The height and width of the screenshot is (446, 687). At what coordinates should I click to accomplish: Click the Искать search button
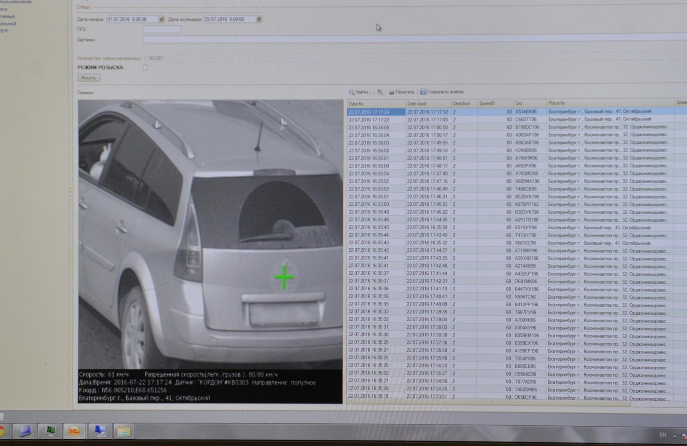[88, 78]
